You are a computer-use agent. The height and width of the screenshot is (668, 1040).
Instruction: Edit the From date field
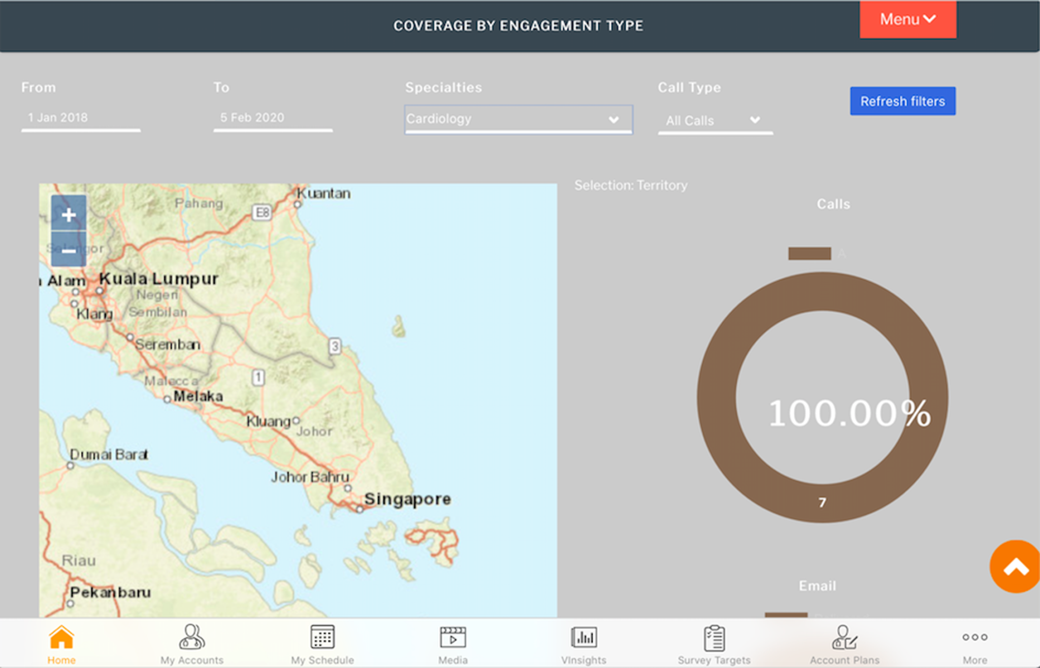80,117
